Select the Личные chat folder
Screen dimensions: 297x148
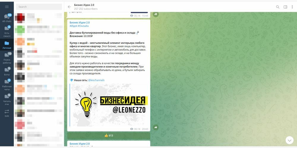(x=7, y=45)
